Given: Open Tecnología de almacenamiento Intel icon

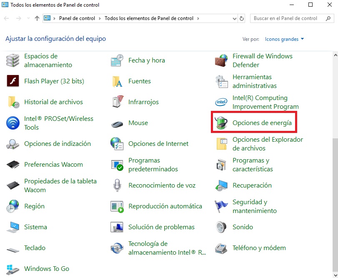Looking at the screenshot, I should pyautogui.click(x=117, y=248).
